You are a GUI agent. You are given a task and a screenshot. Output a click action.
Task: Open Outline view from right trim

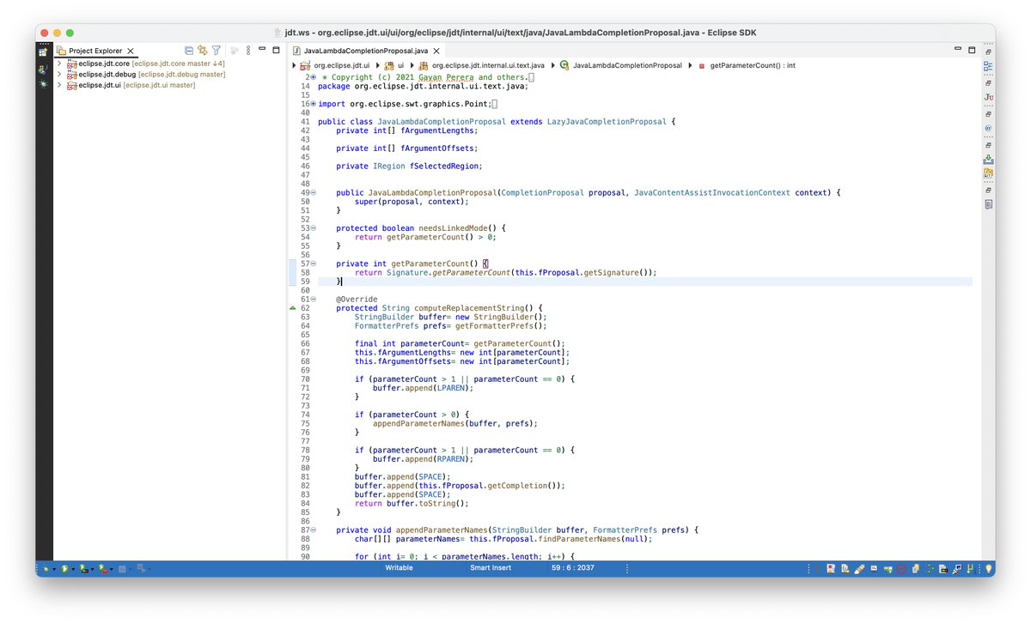(x=988, y=65)
